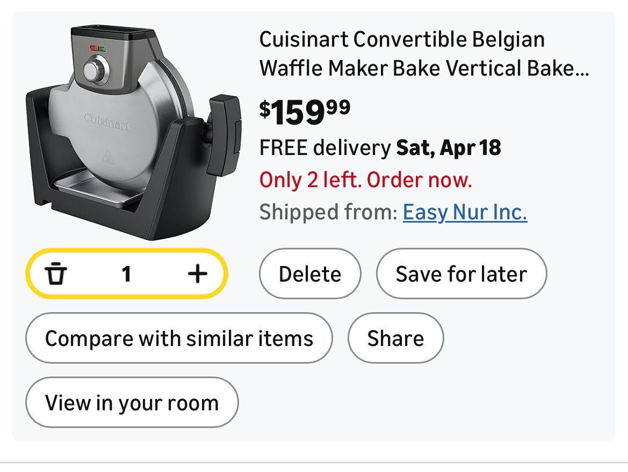
Task: Click the red and green indicator lights
Action: coord(98,49)
